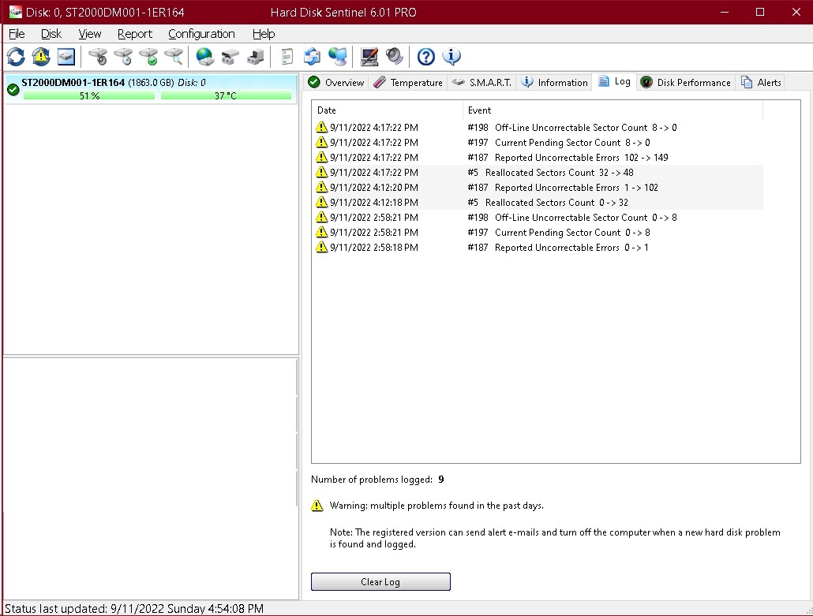The height and width of the screenshot is (616, 813).
Task: Switch to the S.M.A.R.T. tab
Action: (481, 82)
